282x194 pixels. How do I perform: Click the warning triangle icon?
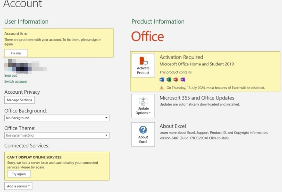click(162, 88)
